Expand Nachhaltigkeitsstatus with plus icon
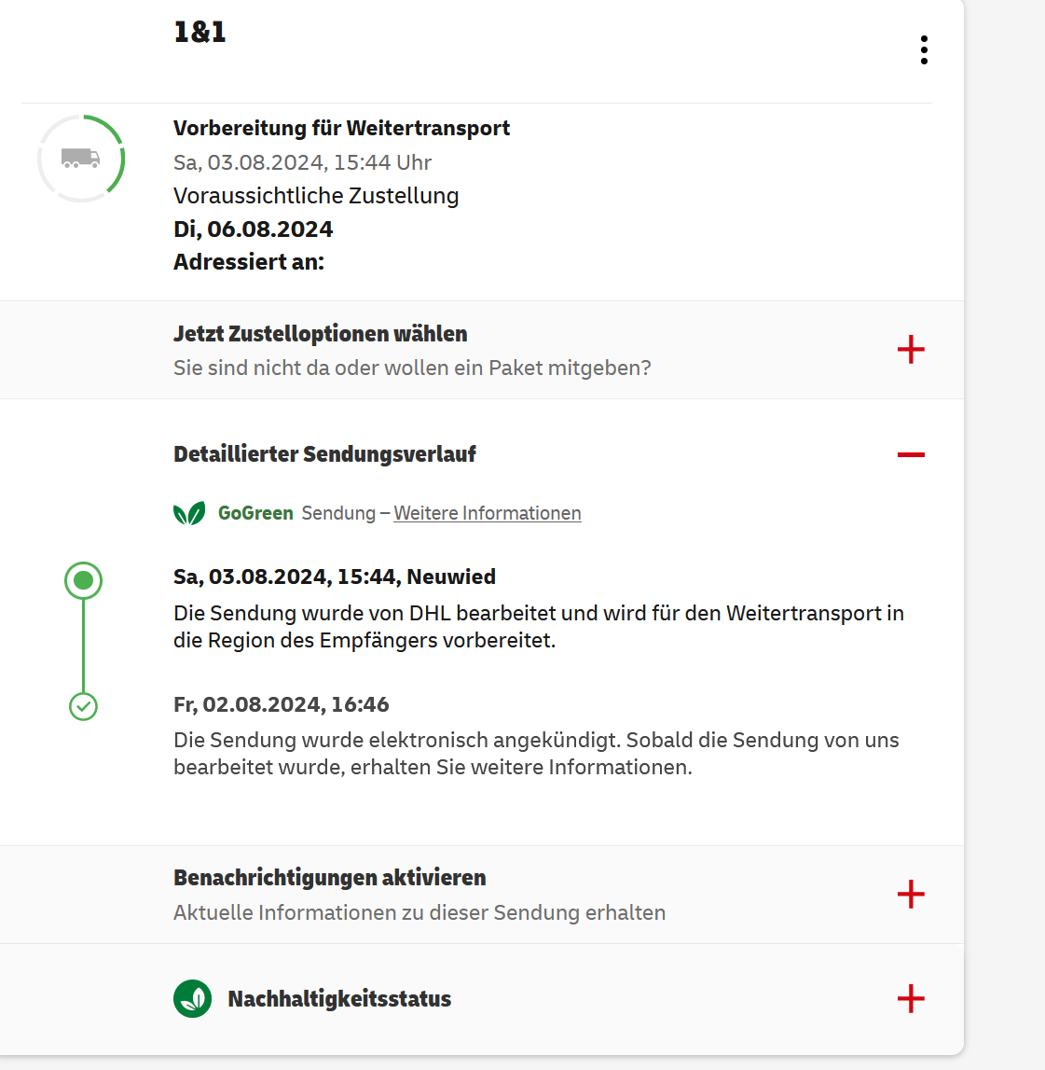The image size is (1045, 1070). pos(911,998)
